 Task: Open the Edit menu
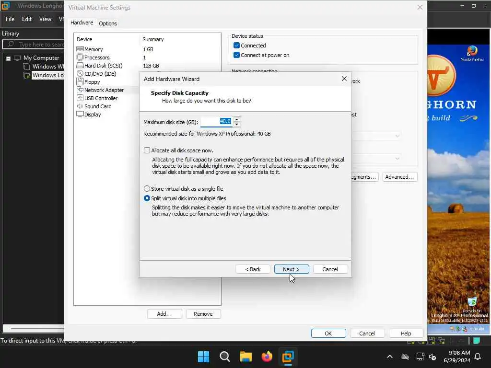tap(27, 19)
